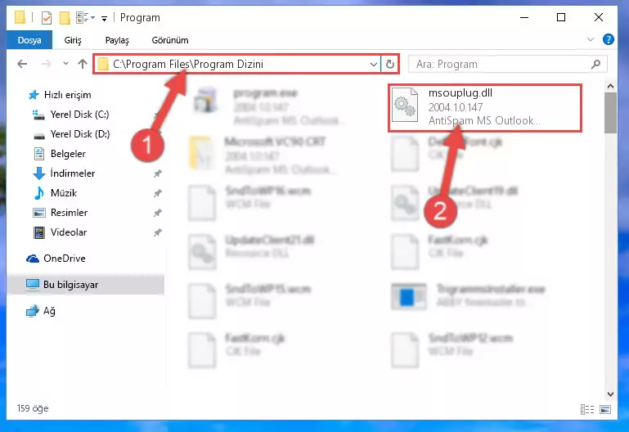Open the Paylaş ribbon tab
629x432 pixels.
117,40
